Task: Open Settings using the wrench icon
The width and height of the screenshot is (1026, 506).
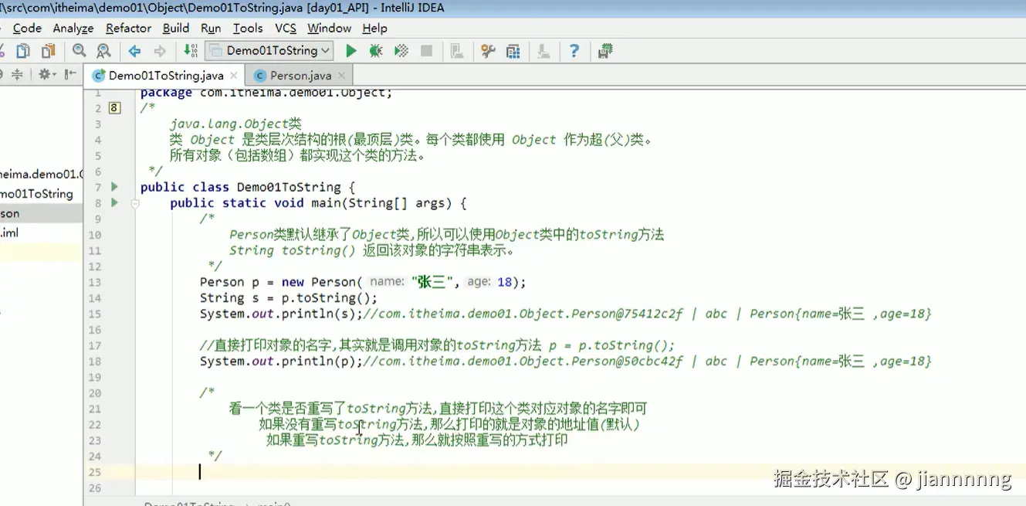Action: [487, 50]
